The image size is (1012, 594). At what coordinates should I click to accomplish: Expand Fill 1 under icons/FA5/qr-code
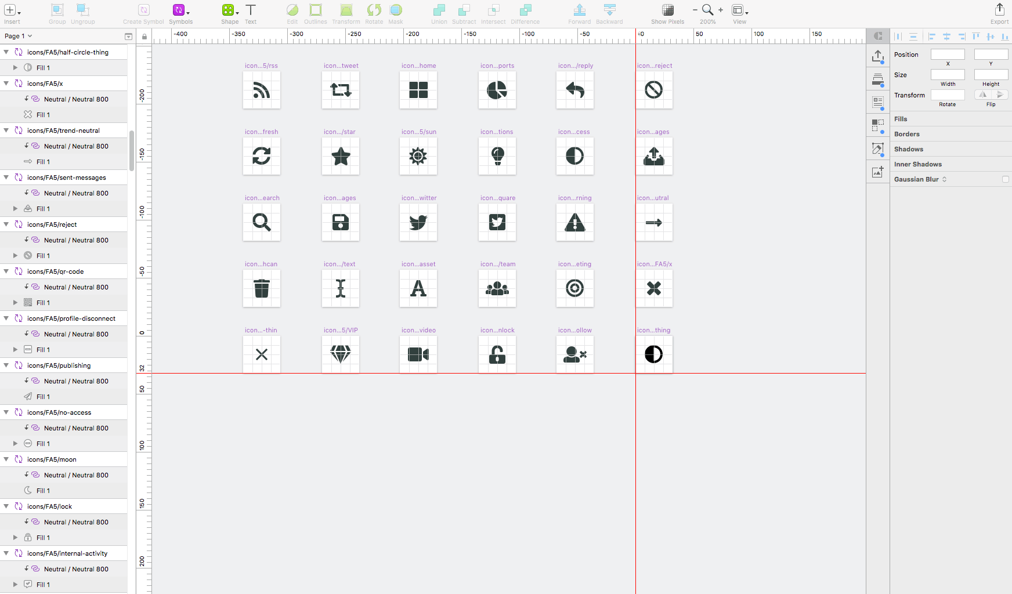16,303
